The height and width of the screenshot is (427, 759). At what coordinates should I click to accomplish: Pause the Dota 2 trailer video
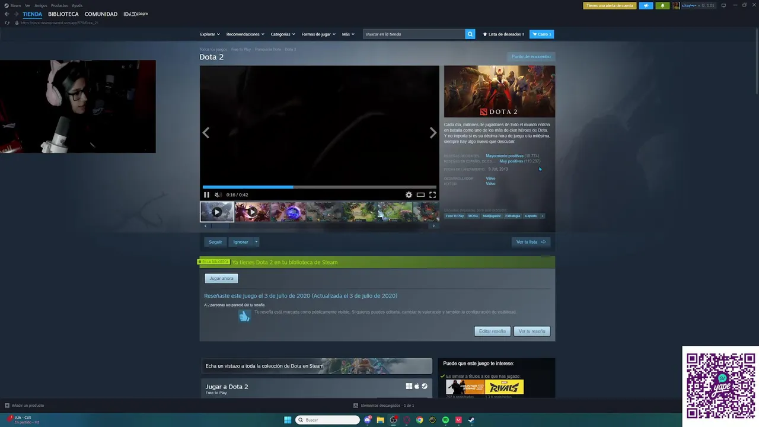(x=206, y=195)
